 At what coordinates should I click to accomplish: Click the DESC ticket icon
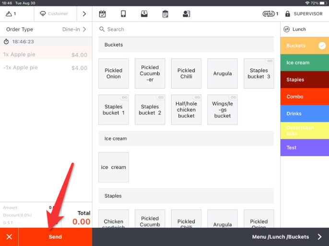click(x=270, y=14)
